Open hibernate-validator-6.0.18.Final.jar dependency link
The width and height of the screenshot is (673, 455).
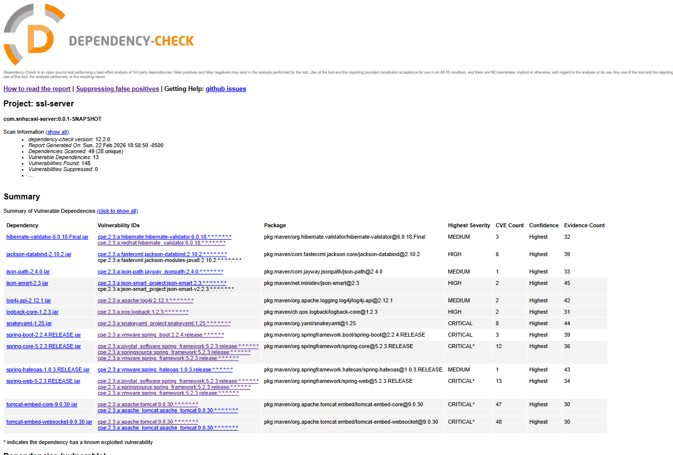(47, 237)
